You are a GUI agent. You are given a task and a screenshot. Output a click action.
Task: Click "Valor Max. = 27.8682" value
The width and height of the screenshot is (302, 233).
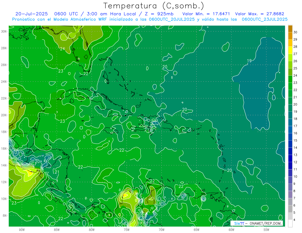(x=259, y=14)
